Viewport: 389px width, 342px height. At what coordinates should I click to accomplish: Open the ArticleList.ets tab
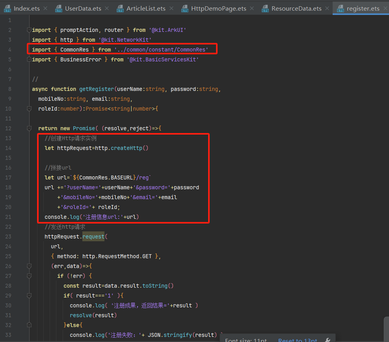(x=146, y=9)
